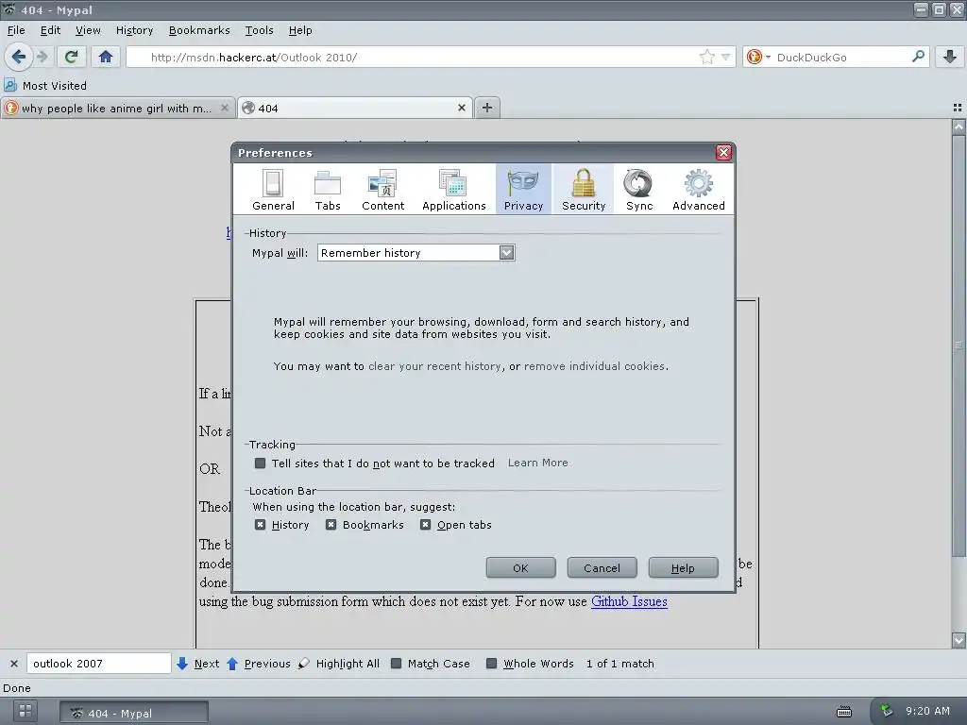
Task: Open the tracking Learn More link
Action: pyautogui.click(x=537, y=463)
